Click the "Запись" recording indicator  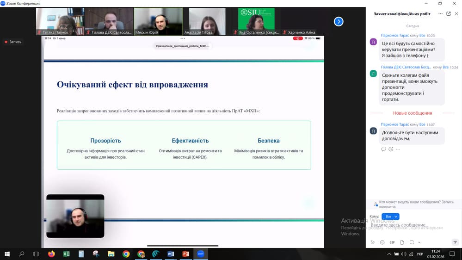click(x=13, y=42)
